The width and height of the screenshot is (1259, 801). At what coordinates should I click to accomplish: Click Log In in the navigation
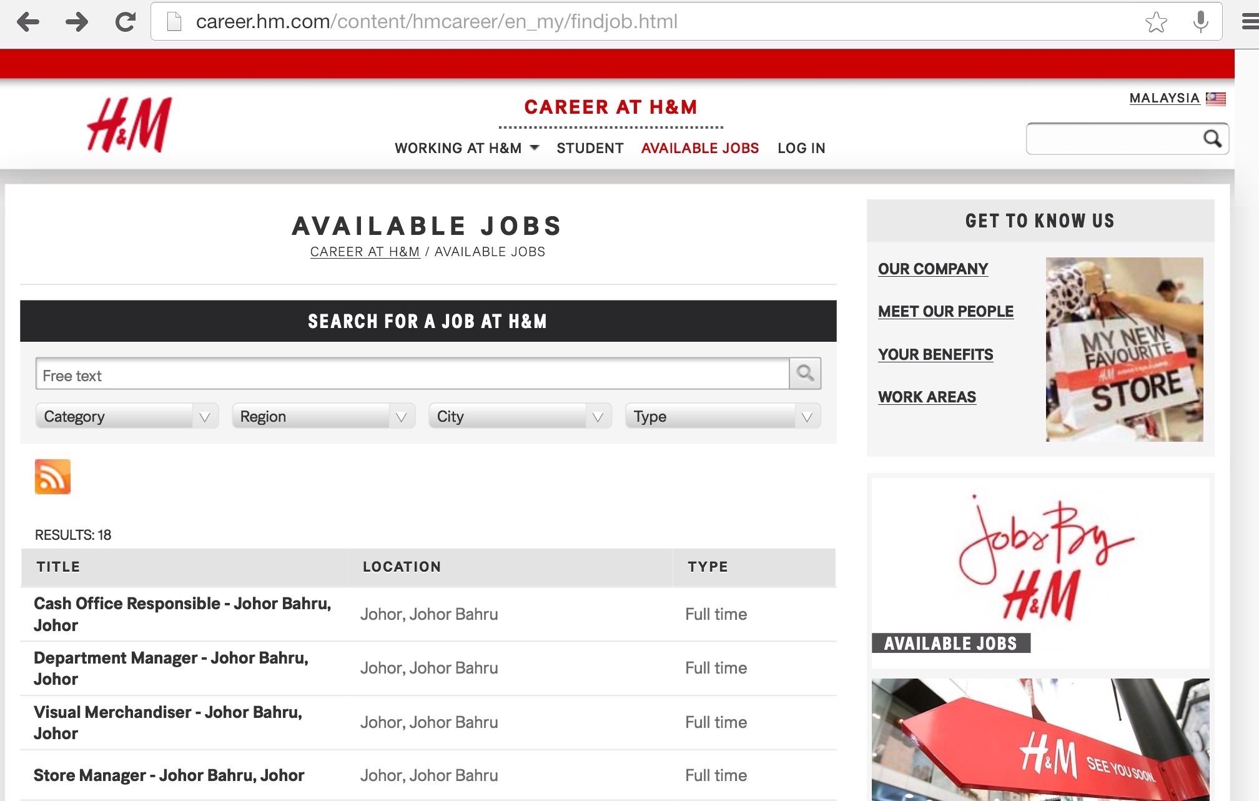(801, 148)
